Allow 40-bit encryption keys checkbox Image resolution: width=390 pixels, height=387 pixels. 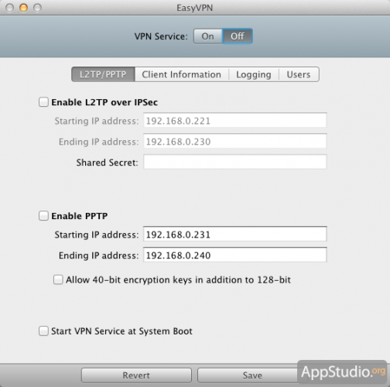(x=58, y=279)
